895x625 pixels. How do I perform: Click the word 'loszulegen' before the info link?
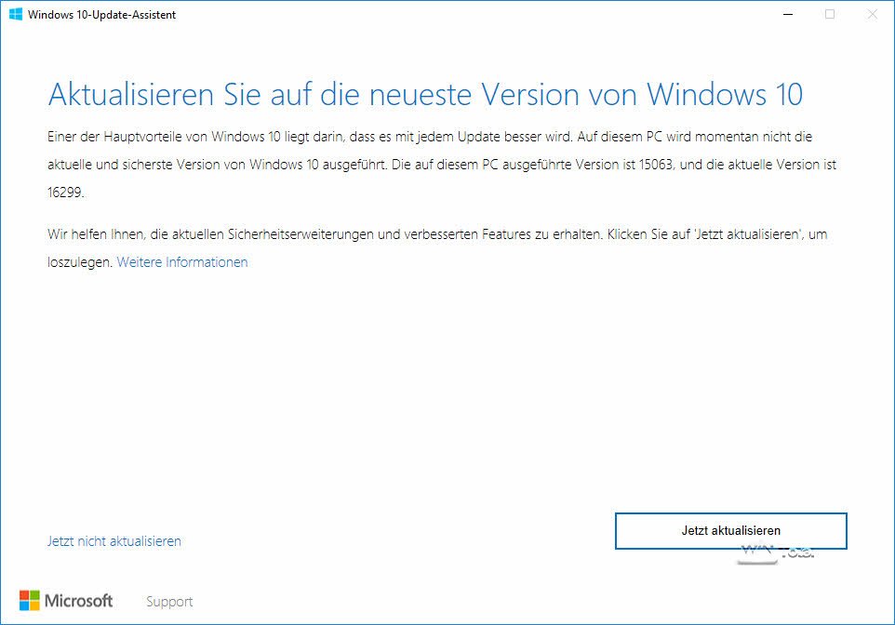79,262
